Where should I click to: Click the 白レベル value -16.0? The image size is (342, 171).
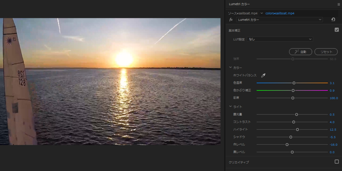point(333,144)
